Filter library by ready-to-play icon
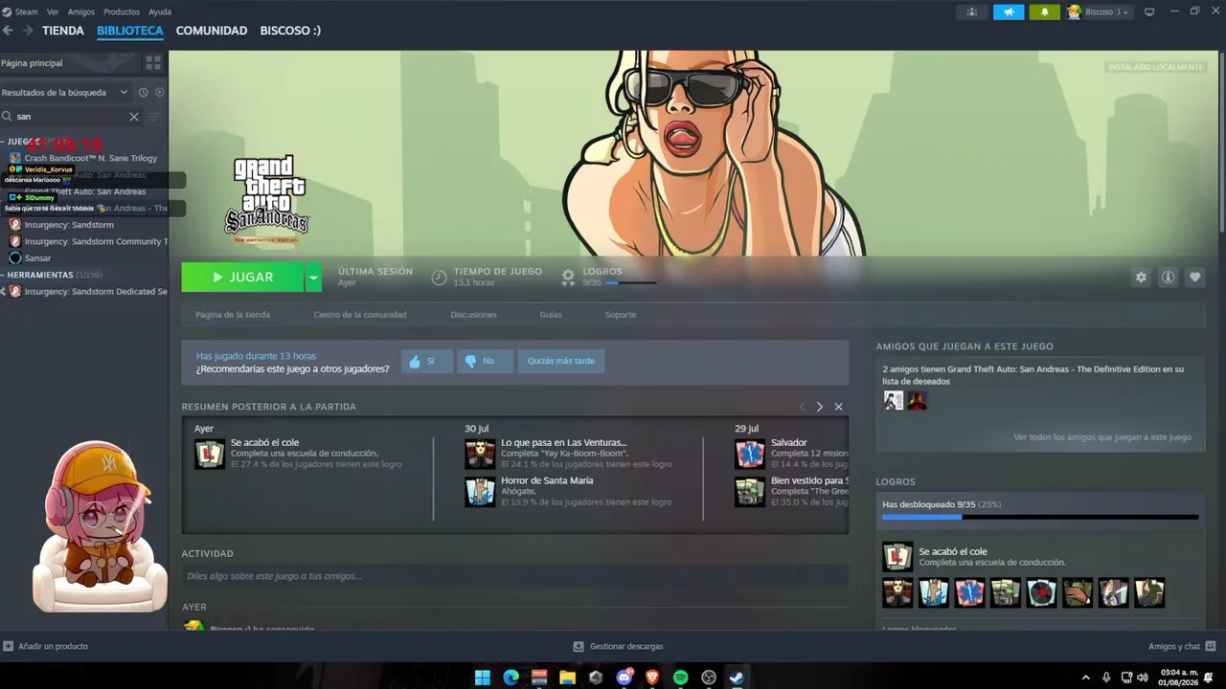The width and height of the screenshot is (1226, 689). (160, 93)
